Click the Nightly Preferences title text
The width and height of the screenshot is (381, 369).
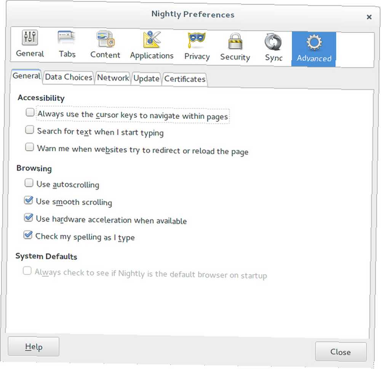[193, 14]
